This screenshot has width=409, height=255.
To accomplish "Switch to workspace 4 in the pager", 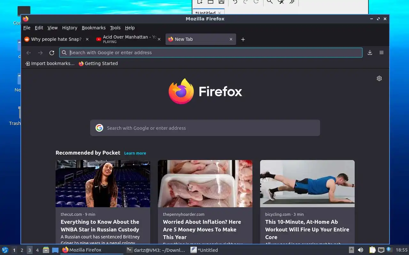I will tap(37, 250).
